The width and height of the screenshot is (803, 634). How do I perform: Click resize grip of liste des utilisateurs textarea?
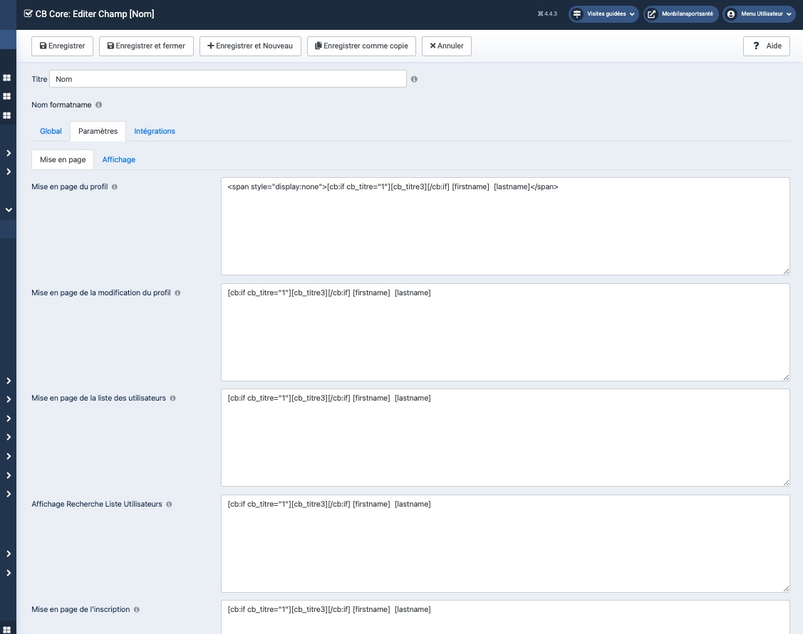pyautogui.click(x=786, y=482)
